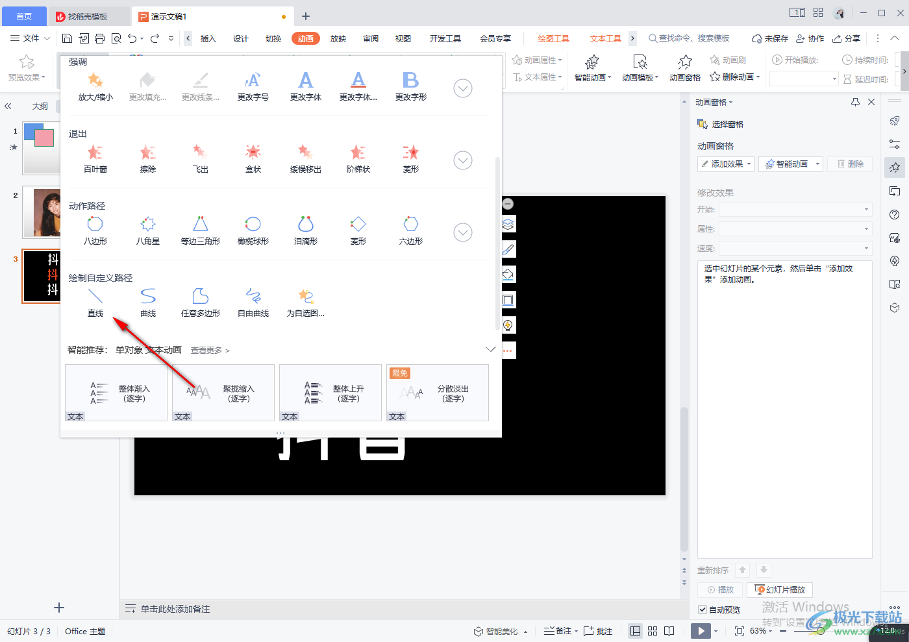Choose the 六边形 motion path
Screen dimensions: 909x642
tap(410, 231)
